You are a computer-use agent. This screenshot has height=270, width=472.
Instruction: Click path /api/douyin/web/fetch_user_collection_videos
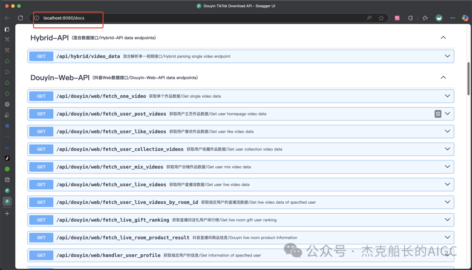[x=120, y=149]
